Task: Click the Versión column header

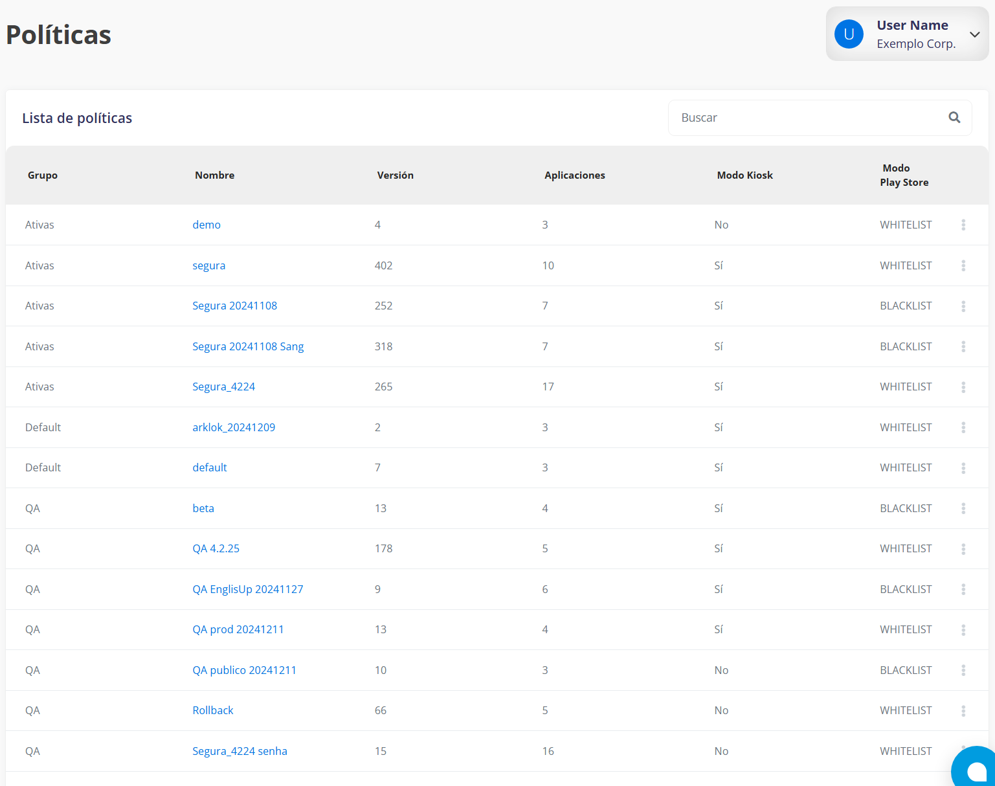Action: pyautogui.click(x=395, y=175)
